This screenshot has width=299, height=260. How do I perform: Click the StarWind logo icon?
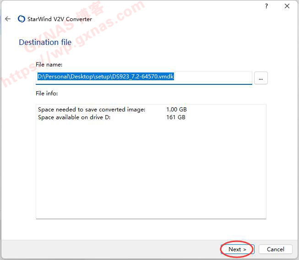pos(21,19)
